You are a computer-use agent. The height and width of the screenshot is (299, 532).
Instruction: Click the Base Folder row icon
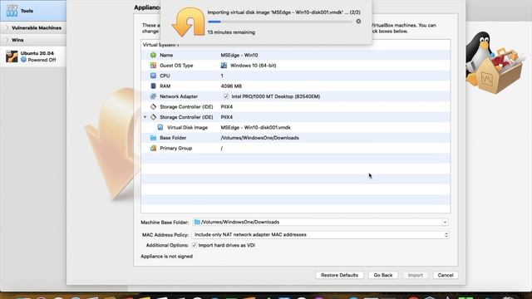point(153,138)
